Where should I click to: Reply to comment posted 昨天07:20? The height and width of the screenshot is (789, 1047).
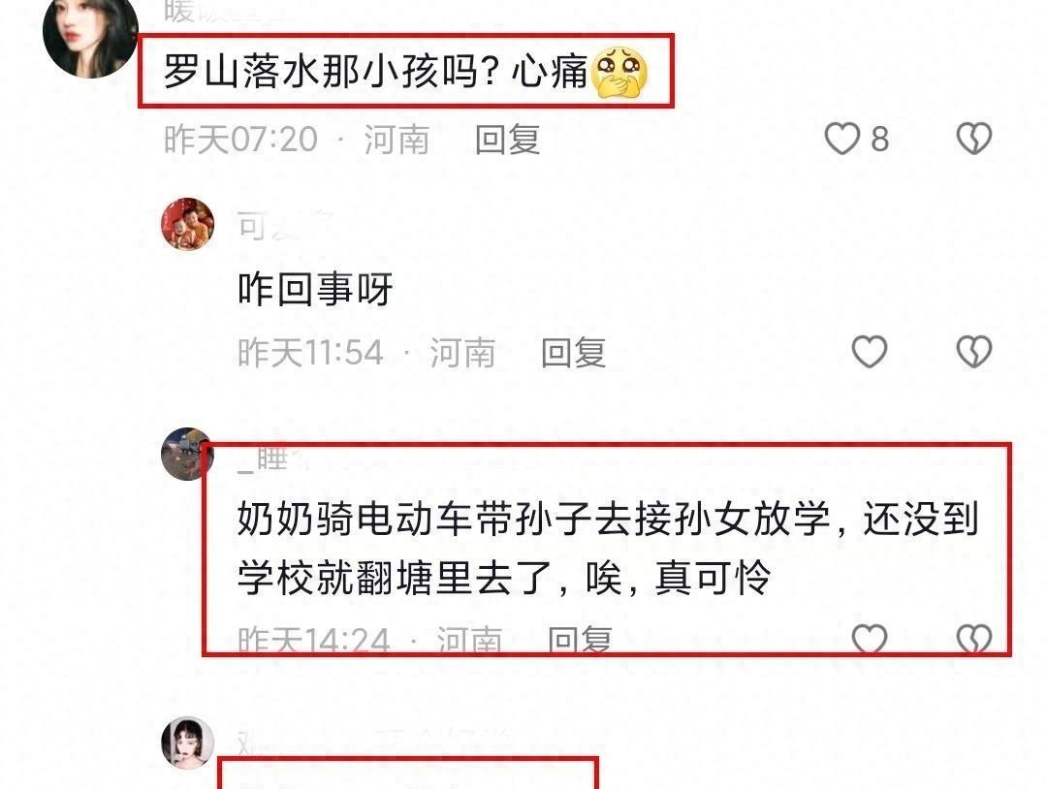coord(507,140)
